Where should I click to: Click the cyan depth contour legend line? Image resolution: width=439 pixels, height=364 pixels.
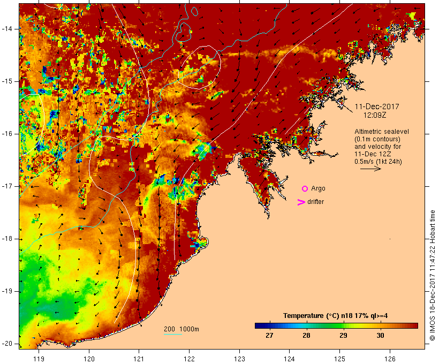click(x=173, y=334)
